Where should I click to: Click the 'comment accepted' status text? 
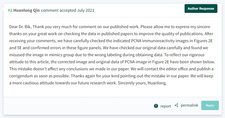(59, 10)
